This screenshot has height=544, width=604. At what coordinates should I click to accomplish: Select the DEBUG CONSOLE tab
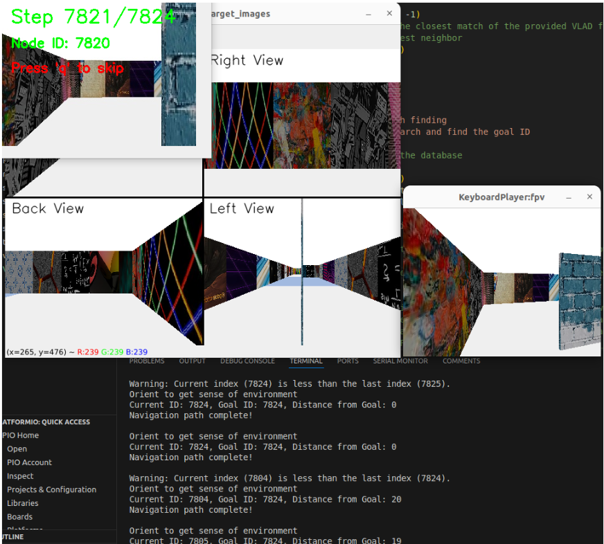click(247, 361)
